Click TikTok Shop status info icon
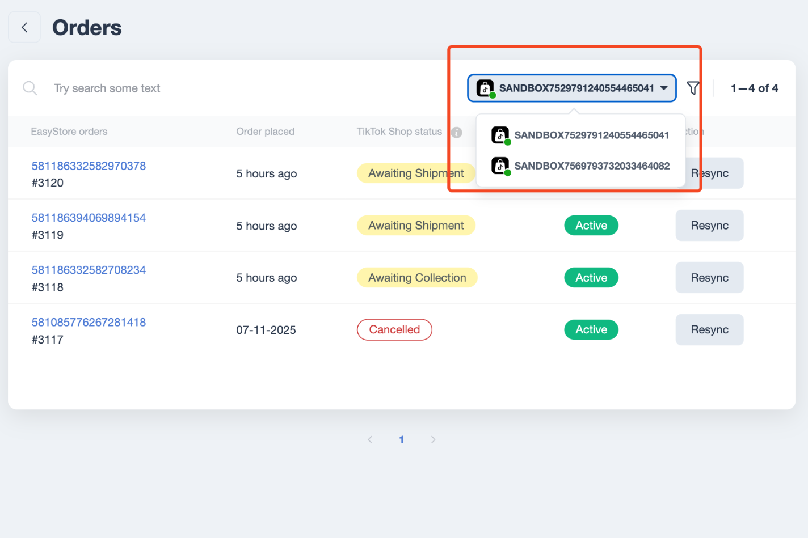The image size is (808, 538). (456, 132)
